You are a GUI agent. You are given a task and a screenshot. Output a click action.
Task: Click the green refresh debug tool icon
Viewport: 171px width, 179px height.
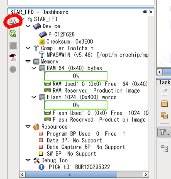pyautogui.click(x=13, y=34)
